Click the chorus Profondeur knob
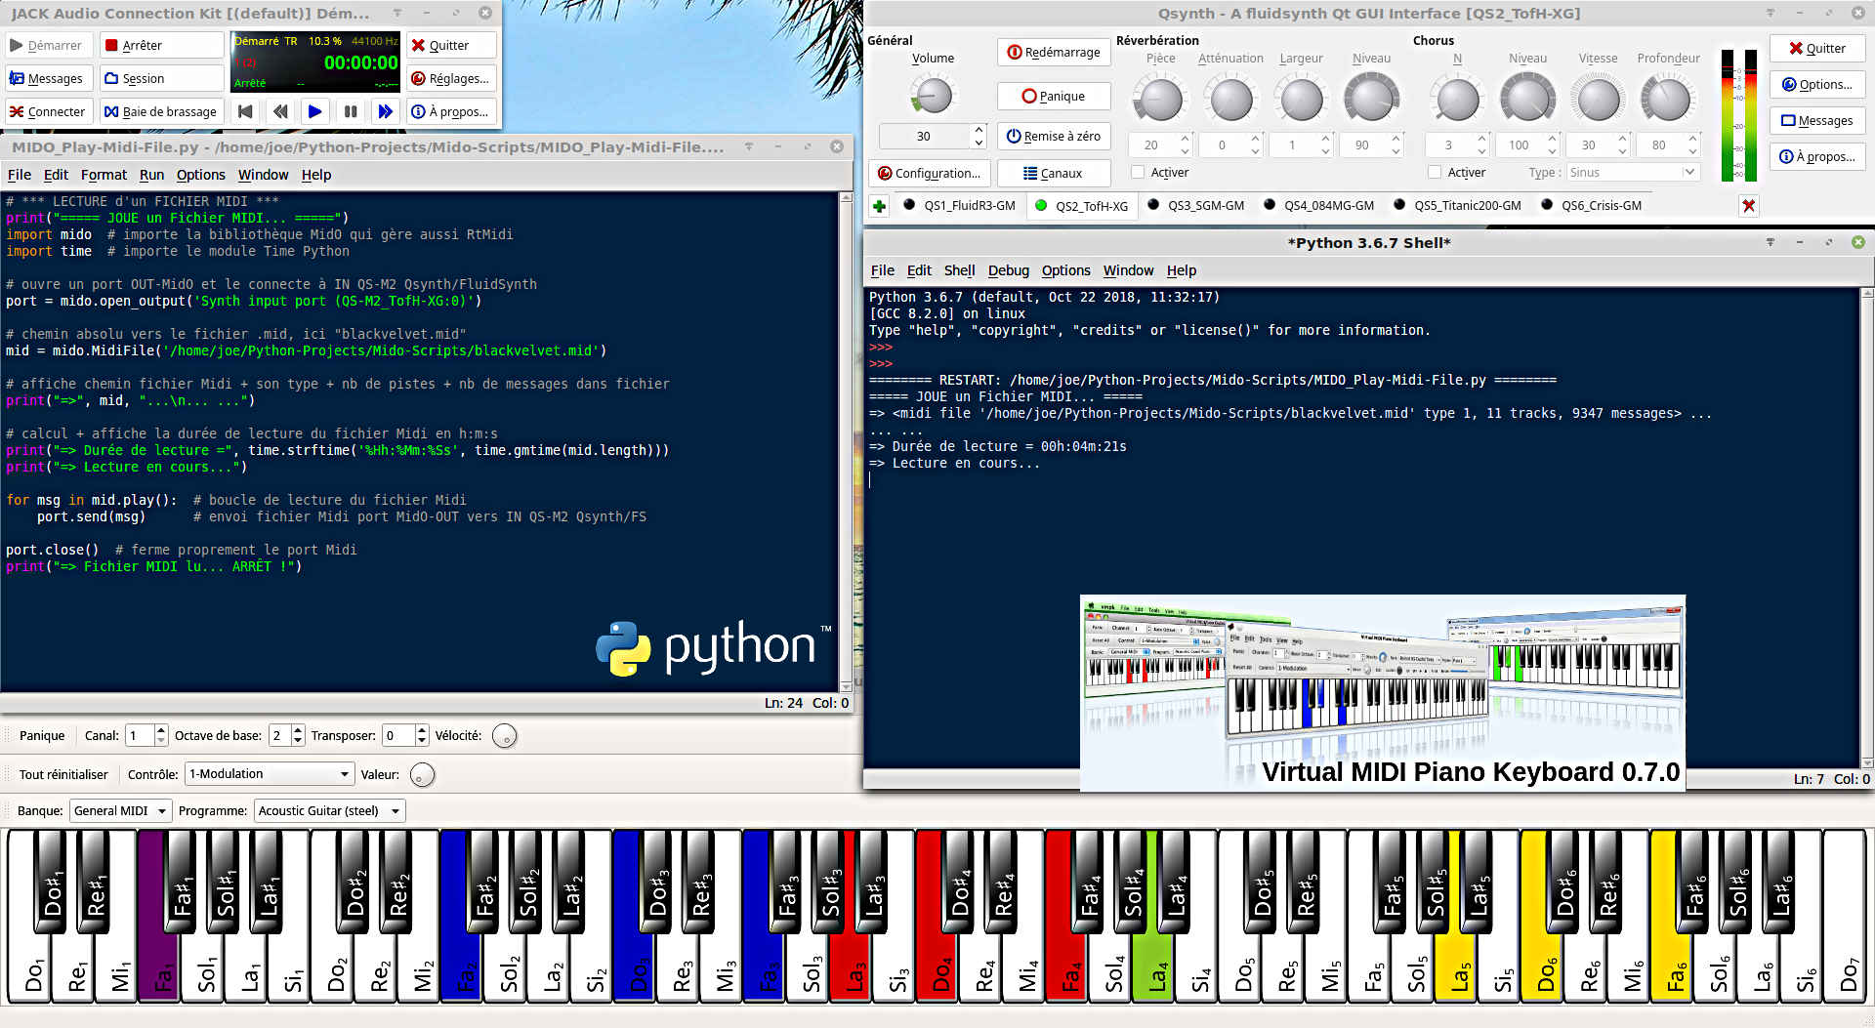 click(x=1668, y=99)
